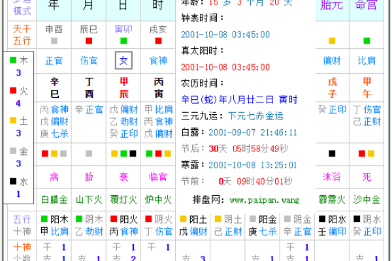Select the 辛巳 year pillar
Screen dimensions: 392x261
click(54, 87)
